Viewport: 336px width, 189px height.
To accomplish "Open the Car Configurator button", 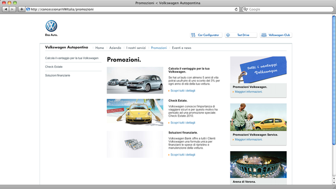I will 206,35.
